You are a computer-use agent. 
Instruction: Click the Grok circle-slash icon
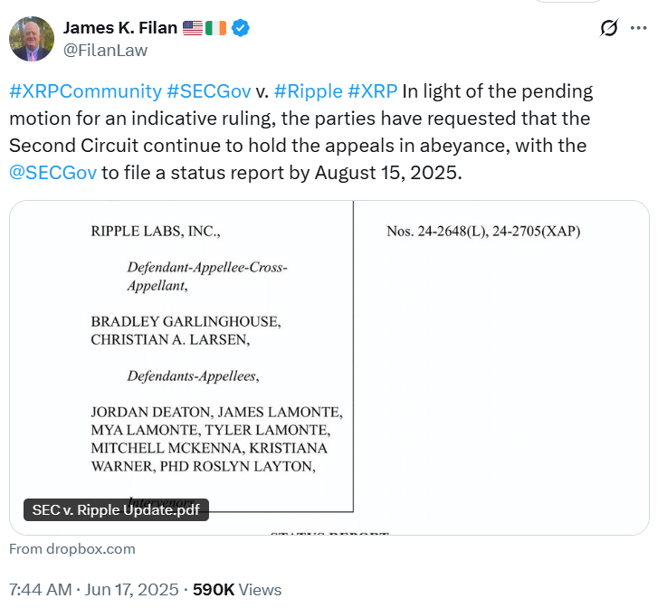coord(609,28)
